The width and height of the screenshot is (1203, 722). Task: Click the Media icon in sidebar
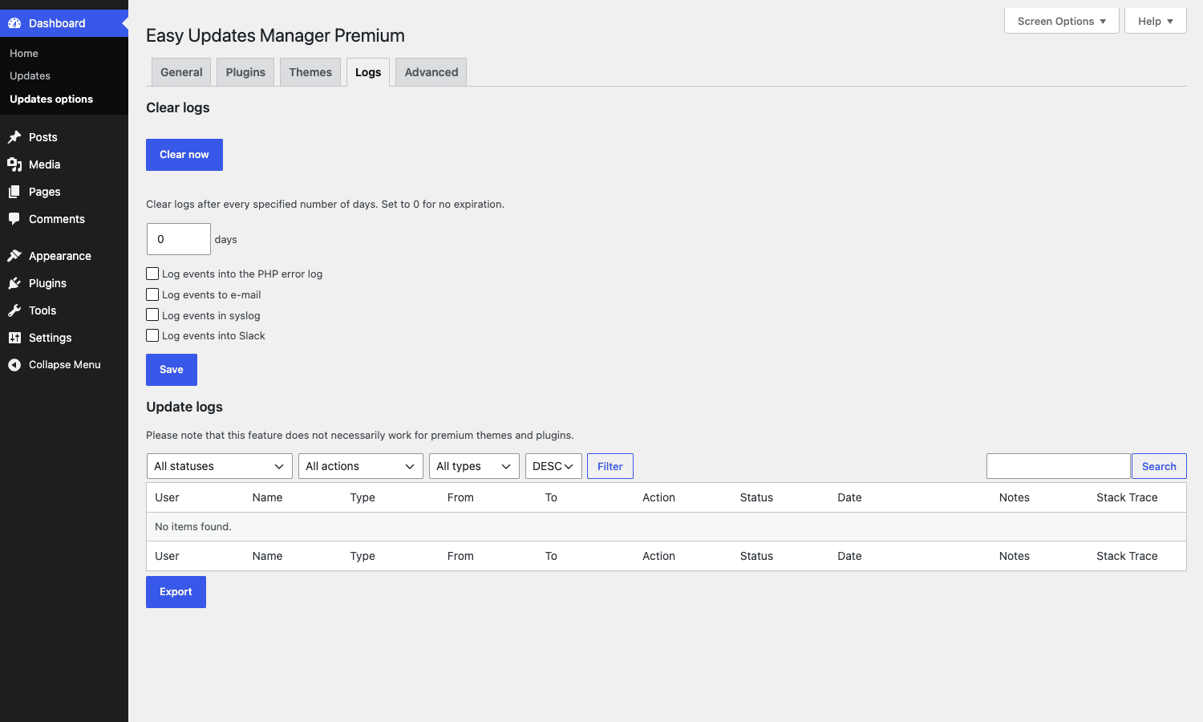pos(14,164)
